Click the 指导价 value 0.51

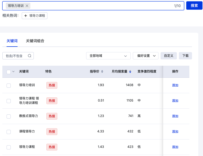(x=101, y=100)
